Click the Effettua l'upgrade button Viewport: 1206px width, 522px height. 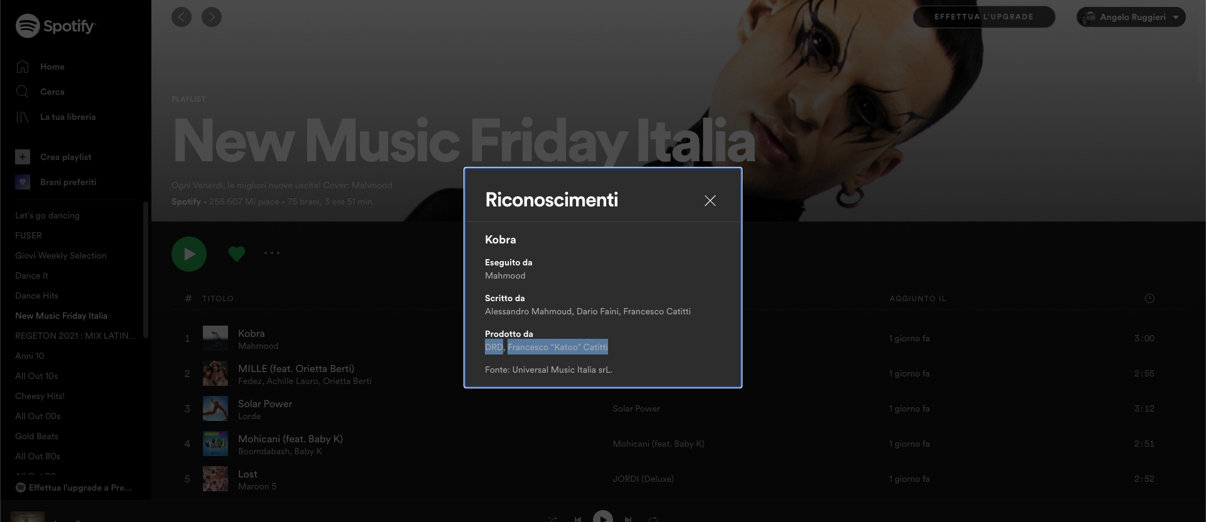pos(984,17)
